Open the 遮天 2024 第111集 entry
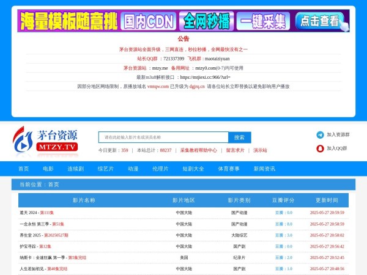This screenshot has height=275, width=367. 37,213
